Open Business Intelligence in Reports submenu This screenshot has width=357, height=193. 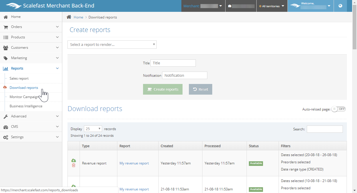tap(26, 106)
